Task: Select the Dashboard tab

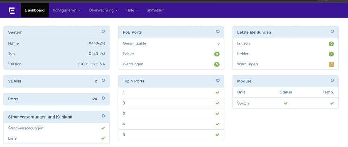Action: [34, 10]
